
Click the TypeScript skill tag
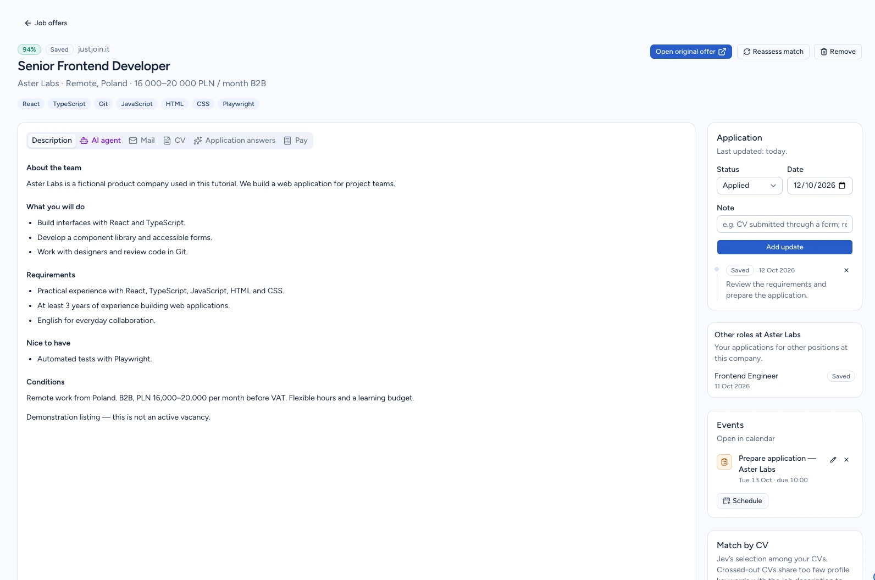[x=69, y=104]
